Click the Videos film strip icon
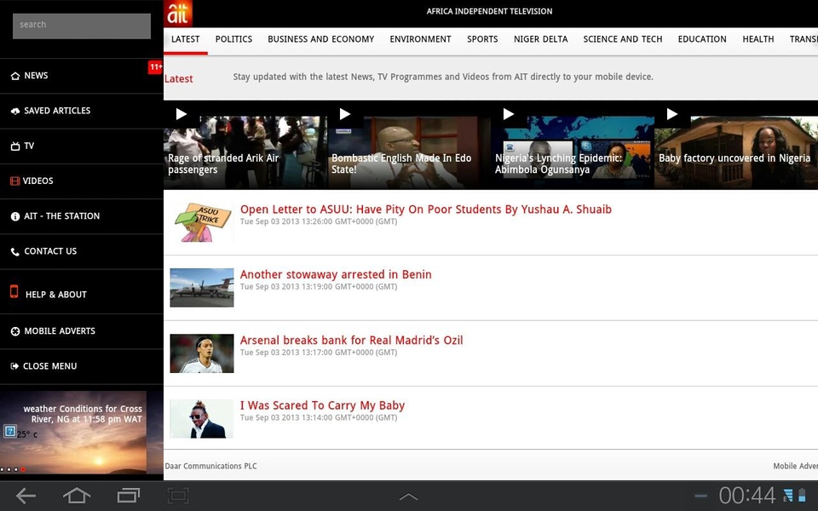Viewport: 818px width, 511px height. tap(15, 181)
